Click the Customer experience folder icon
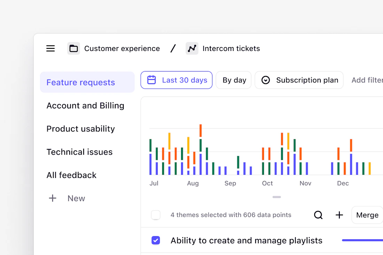The height and width of the screenshot is (255, 383). [73, 48]
